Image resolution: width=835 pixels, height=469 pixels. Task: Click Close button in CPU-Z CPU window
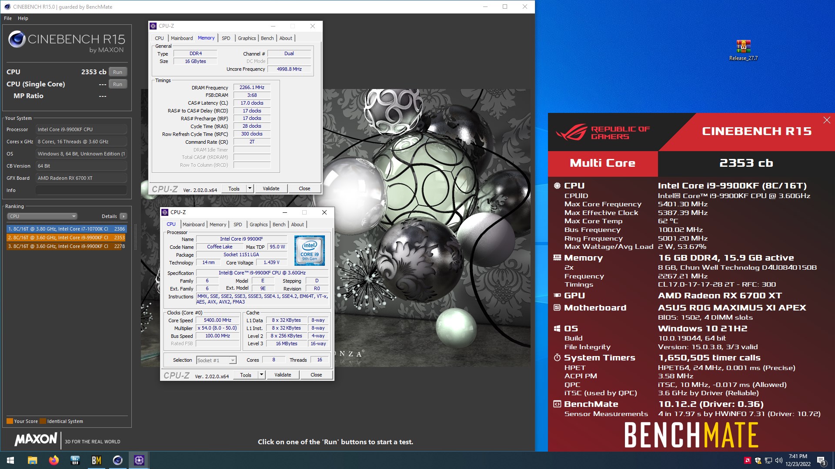316,375
